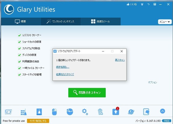Click the Glary Utilities crescent logo
The image size is (173, 124).
9,9
